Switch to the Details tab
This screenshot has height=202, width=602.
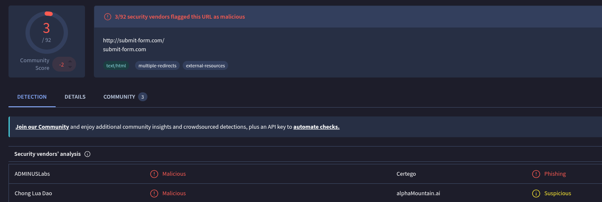(x=75, y=97)
